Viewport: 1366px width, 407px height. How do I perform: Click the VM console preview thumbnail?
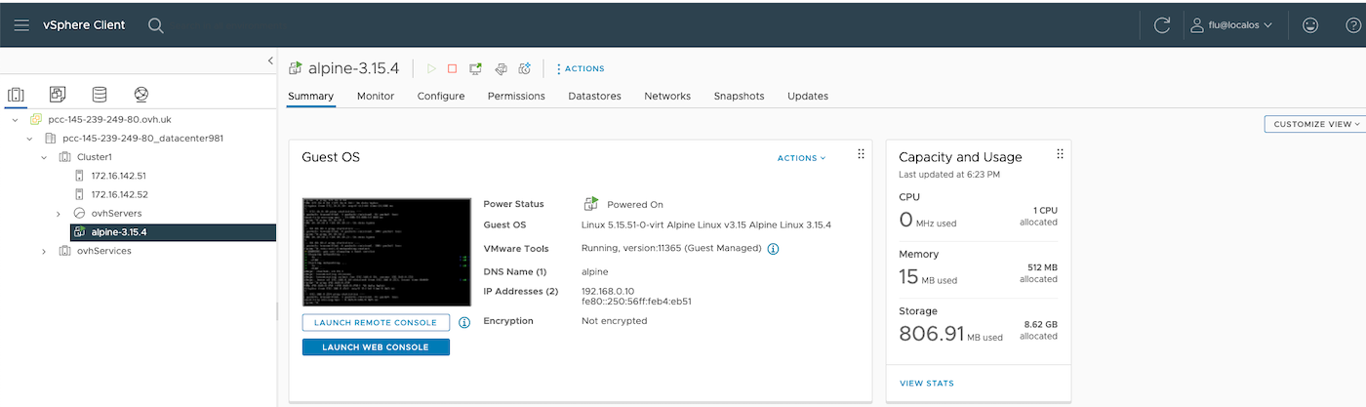click(375, 252)
